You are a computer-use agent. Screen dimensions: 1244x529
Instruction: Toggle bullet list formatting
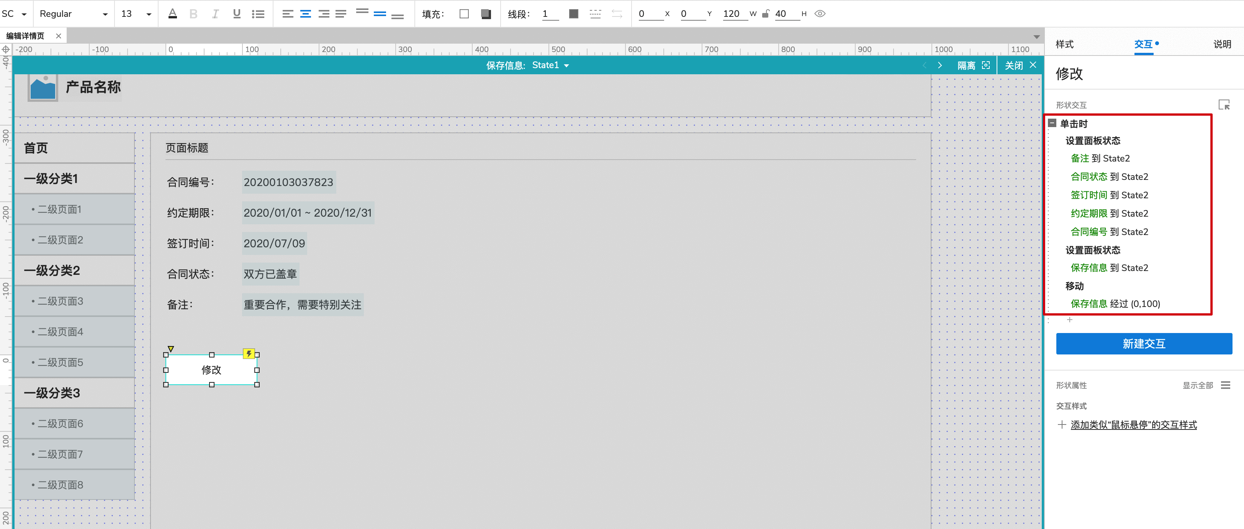click(x=258, y=14)
